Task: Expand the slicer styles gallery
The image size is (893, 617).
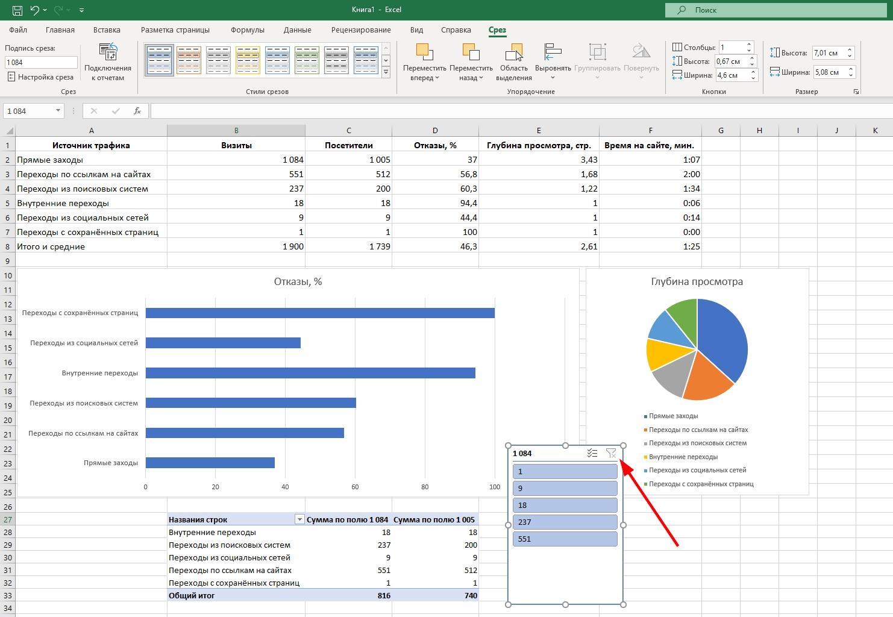Action: [386, 72]
